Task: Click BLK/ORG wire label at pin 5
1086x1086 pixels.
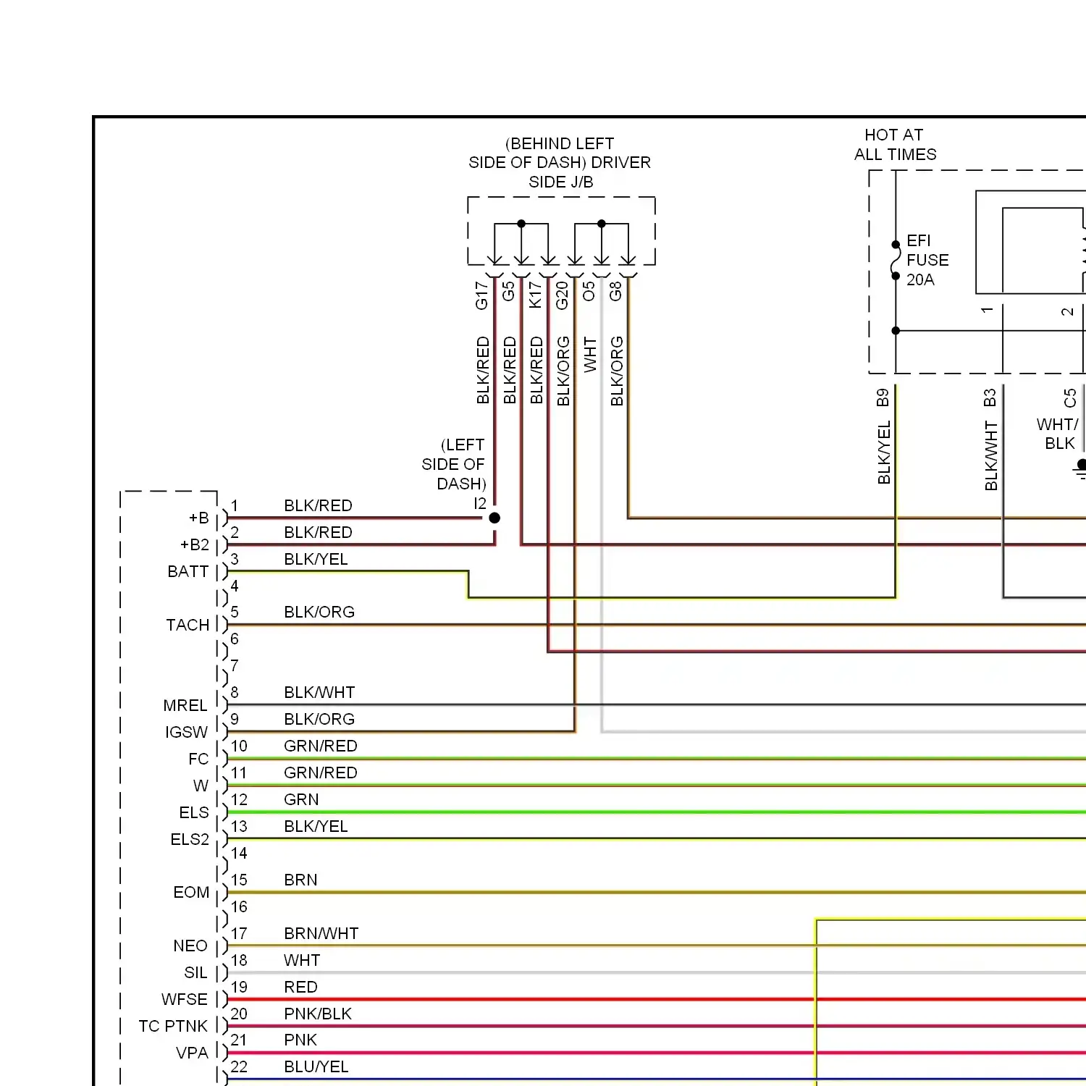Action: tap(319, 613)
